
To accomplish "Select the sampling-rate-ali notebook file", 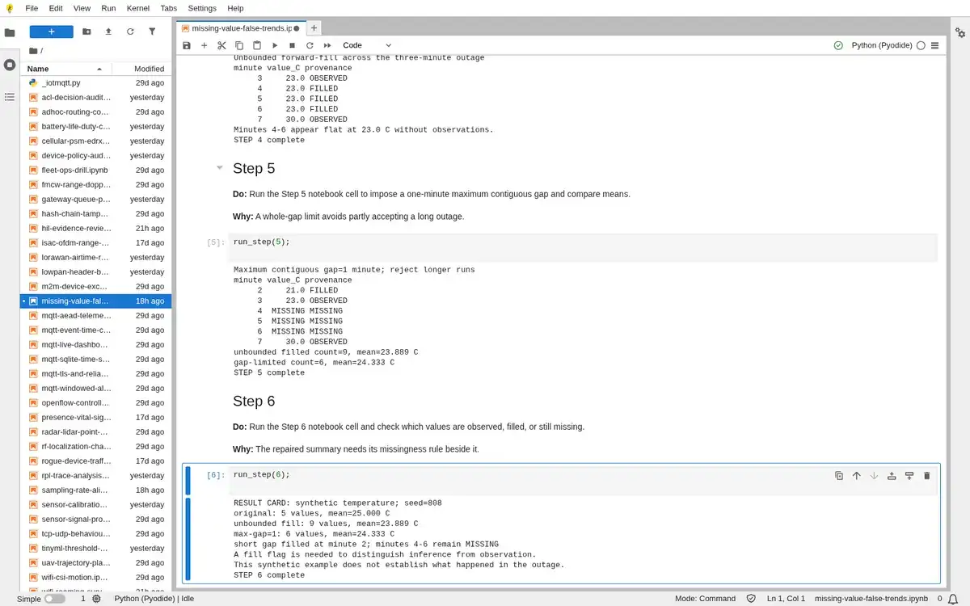I will coord(95,490).
